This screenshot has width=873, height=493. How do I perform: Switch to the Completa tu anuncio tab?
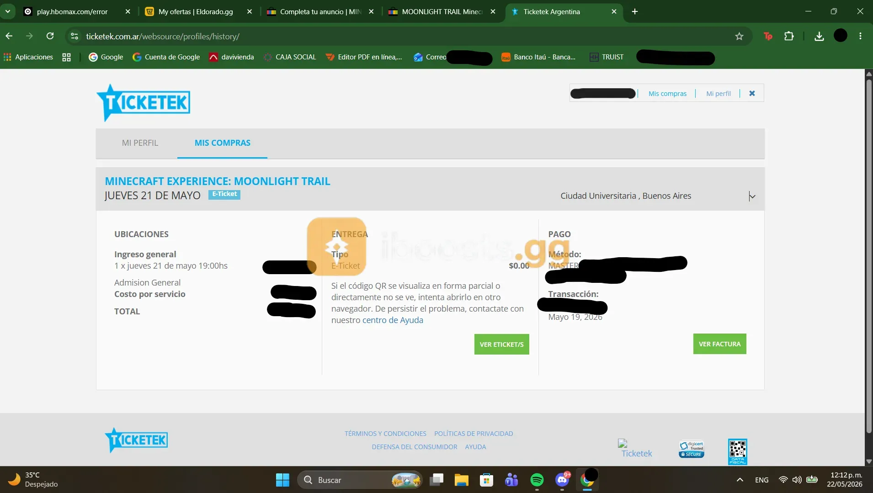tap(320, 12)
